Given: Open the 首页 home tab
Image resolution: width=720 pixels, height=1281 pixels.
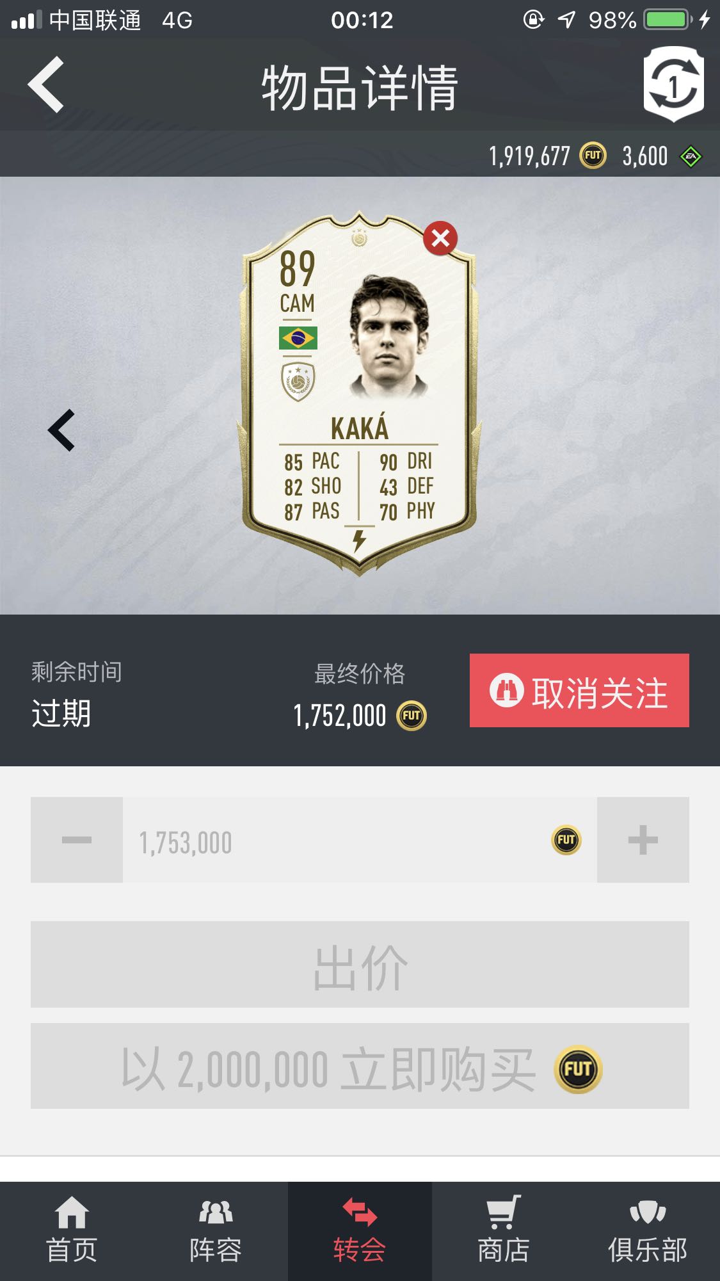Looking at the screenshot, I should (72, 1231).
